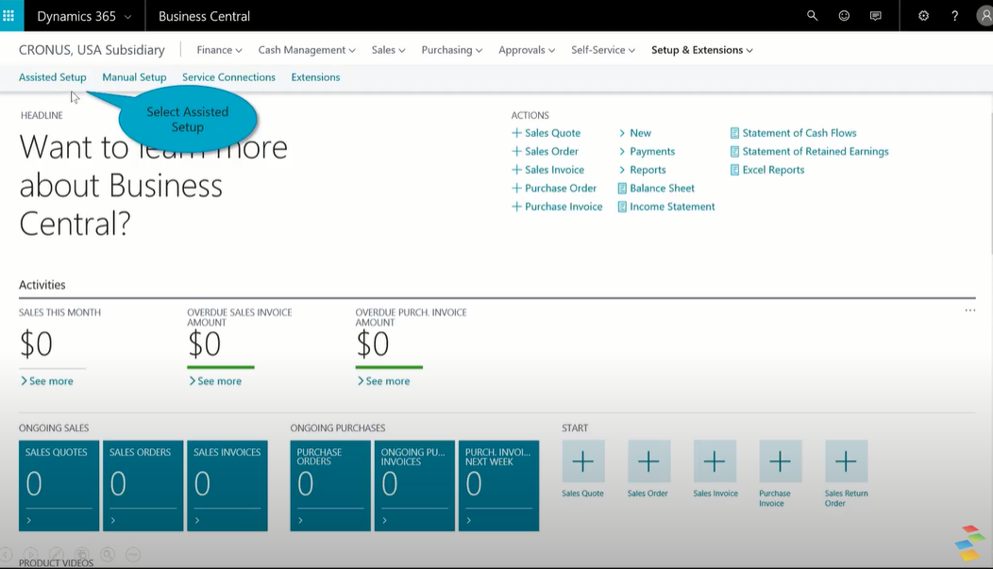Open the Activities more options ellipsis
Viewport: 993px width, 569px height.
click(970, 310)
